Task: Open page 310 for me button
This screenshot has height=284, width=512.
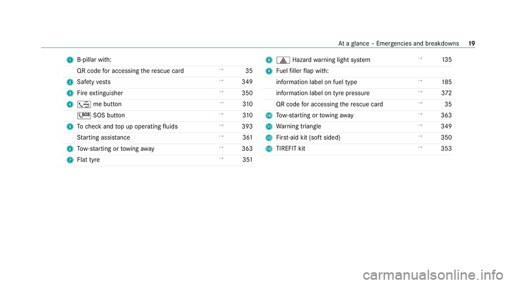Action: [247, 104]
